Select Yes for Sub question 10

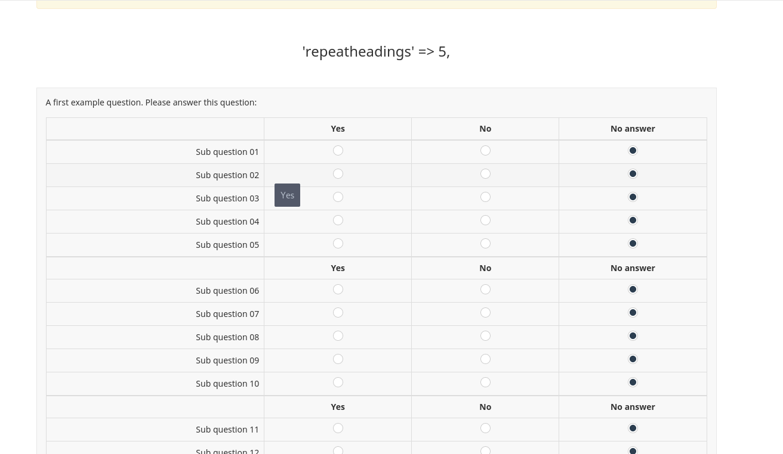pos(338,383)
